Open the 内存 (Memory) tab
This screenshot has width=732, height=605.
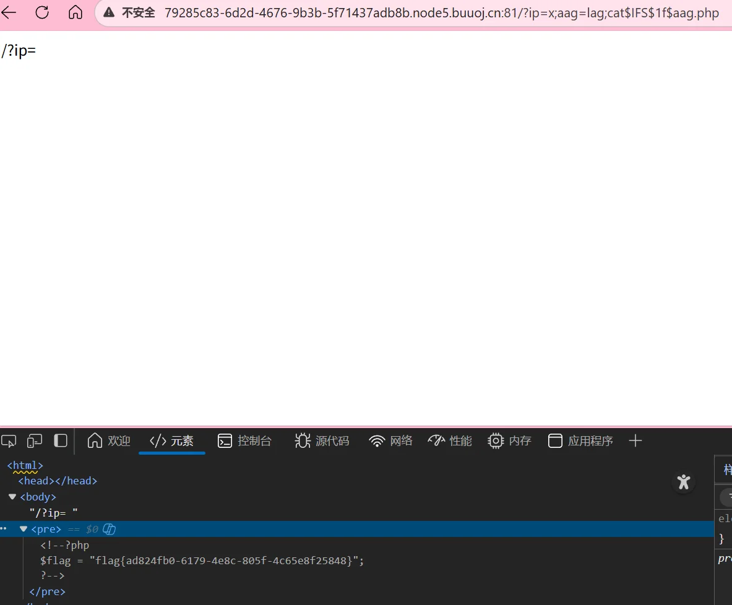tap(509, 441)
